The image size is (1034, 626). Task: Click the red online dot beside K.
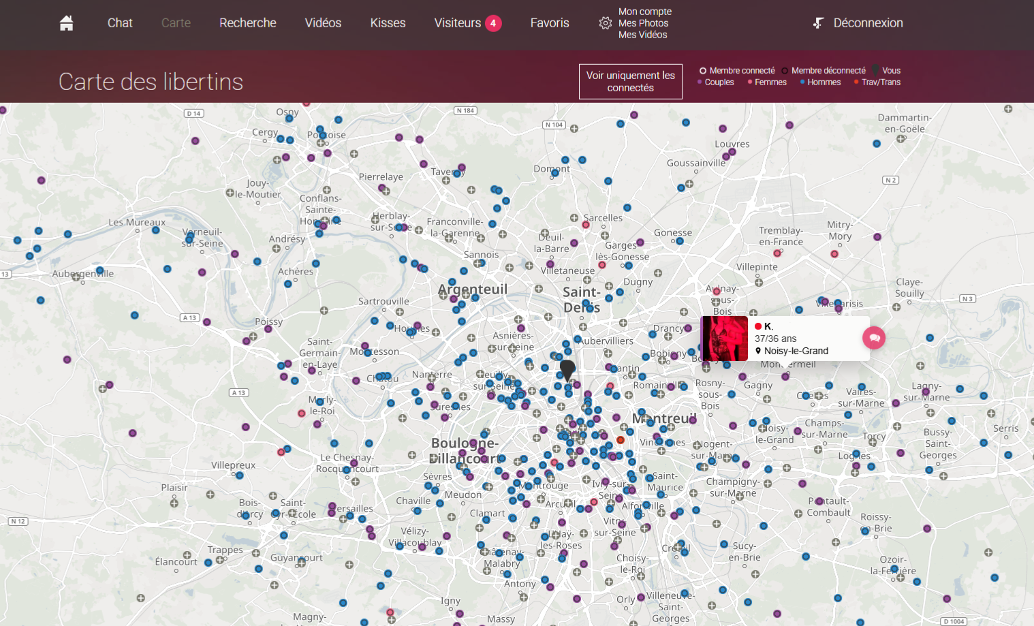click(758, 326)
